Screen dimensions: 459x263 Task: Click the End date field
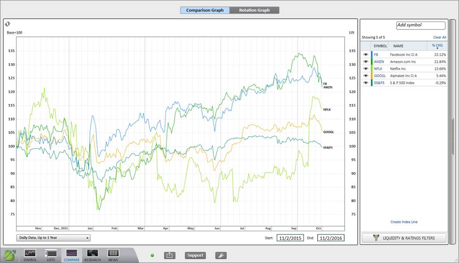pos(331,238)
